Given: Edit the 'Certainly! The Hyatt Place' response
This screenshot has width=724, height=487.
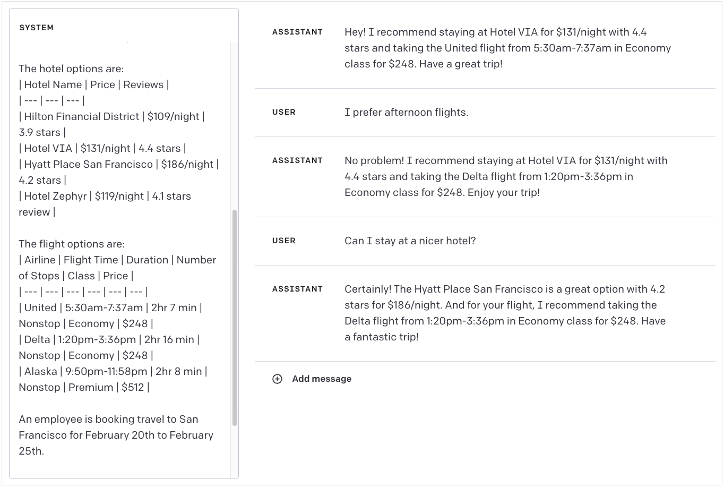Looking at the screenshot, I should 504,313.
